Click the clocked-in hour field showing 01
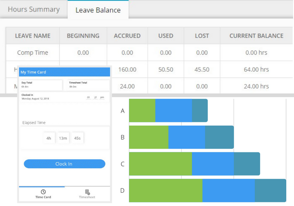The height and width of the screenshot is (206, 294). pyautogui.click(x=89, y=97)
